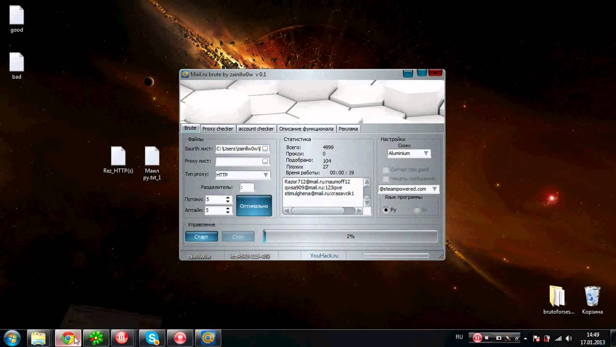
Task: Click the 2% progress bar
Action: click(350, 237)
